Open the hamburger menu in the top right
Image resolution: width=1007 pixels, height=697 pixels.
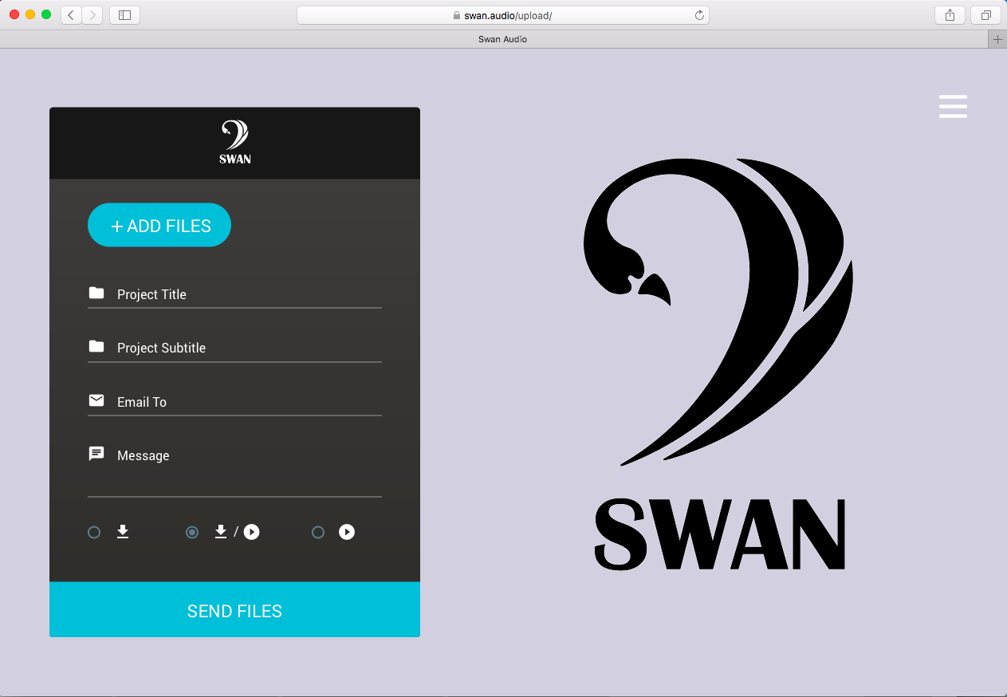click(953, 106)
